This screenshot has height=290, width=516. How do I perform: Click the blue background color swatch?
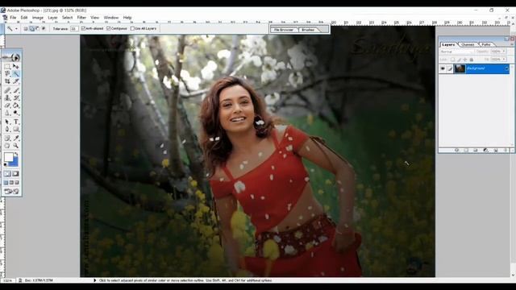click(15, 163)
